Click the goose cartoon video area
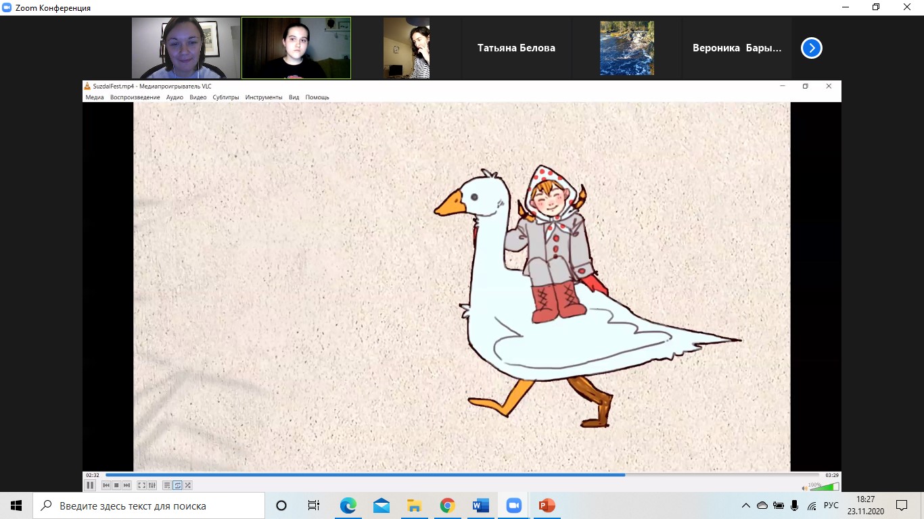Screen dimensions: 924x519 point(462,287)
